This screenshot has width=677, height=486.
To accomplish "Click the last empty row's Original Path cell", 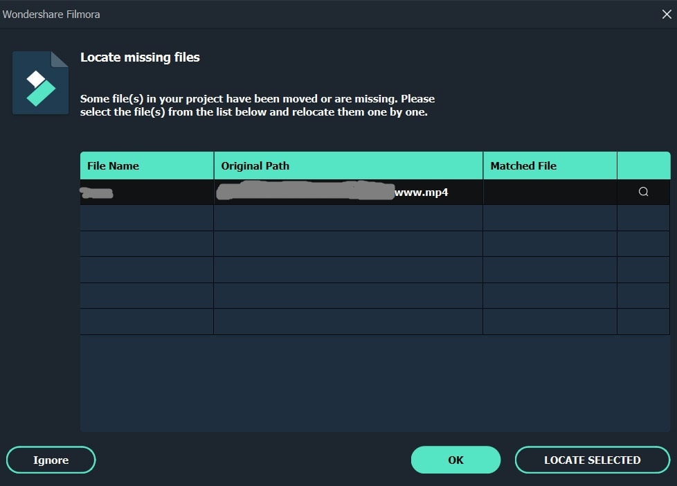I will point(348,322).
